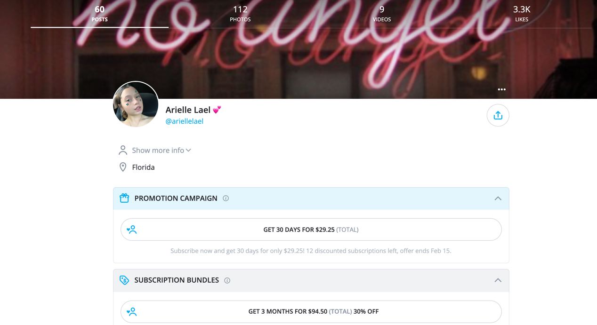Click the gift icon in Promotion Campaign header
This screenshot has width=597, height=325.
pos(124,198)
